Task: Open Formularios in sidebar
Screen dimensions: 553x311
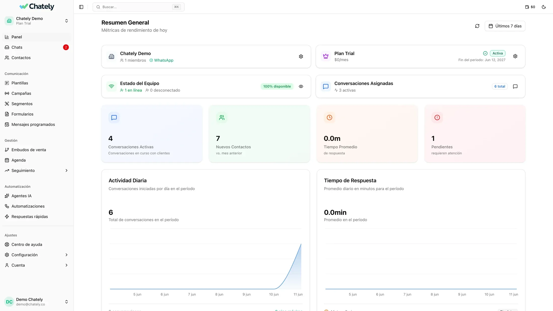Action: [37, 114]
